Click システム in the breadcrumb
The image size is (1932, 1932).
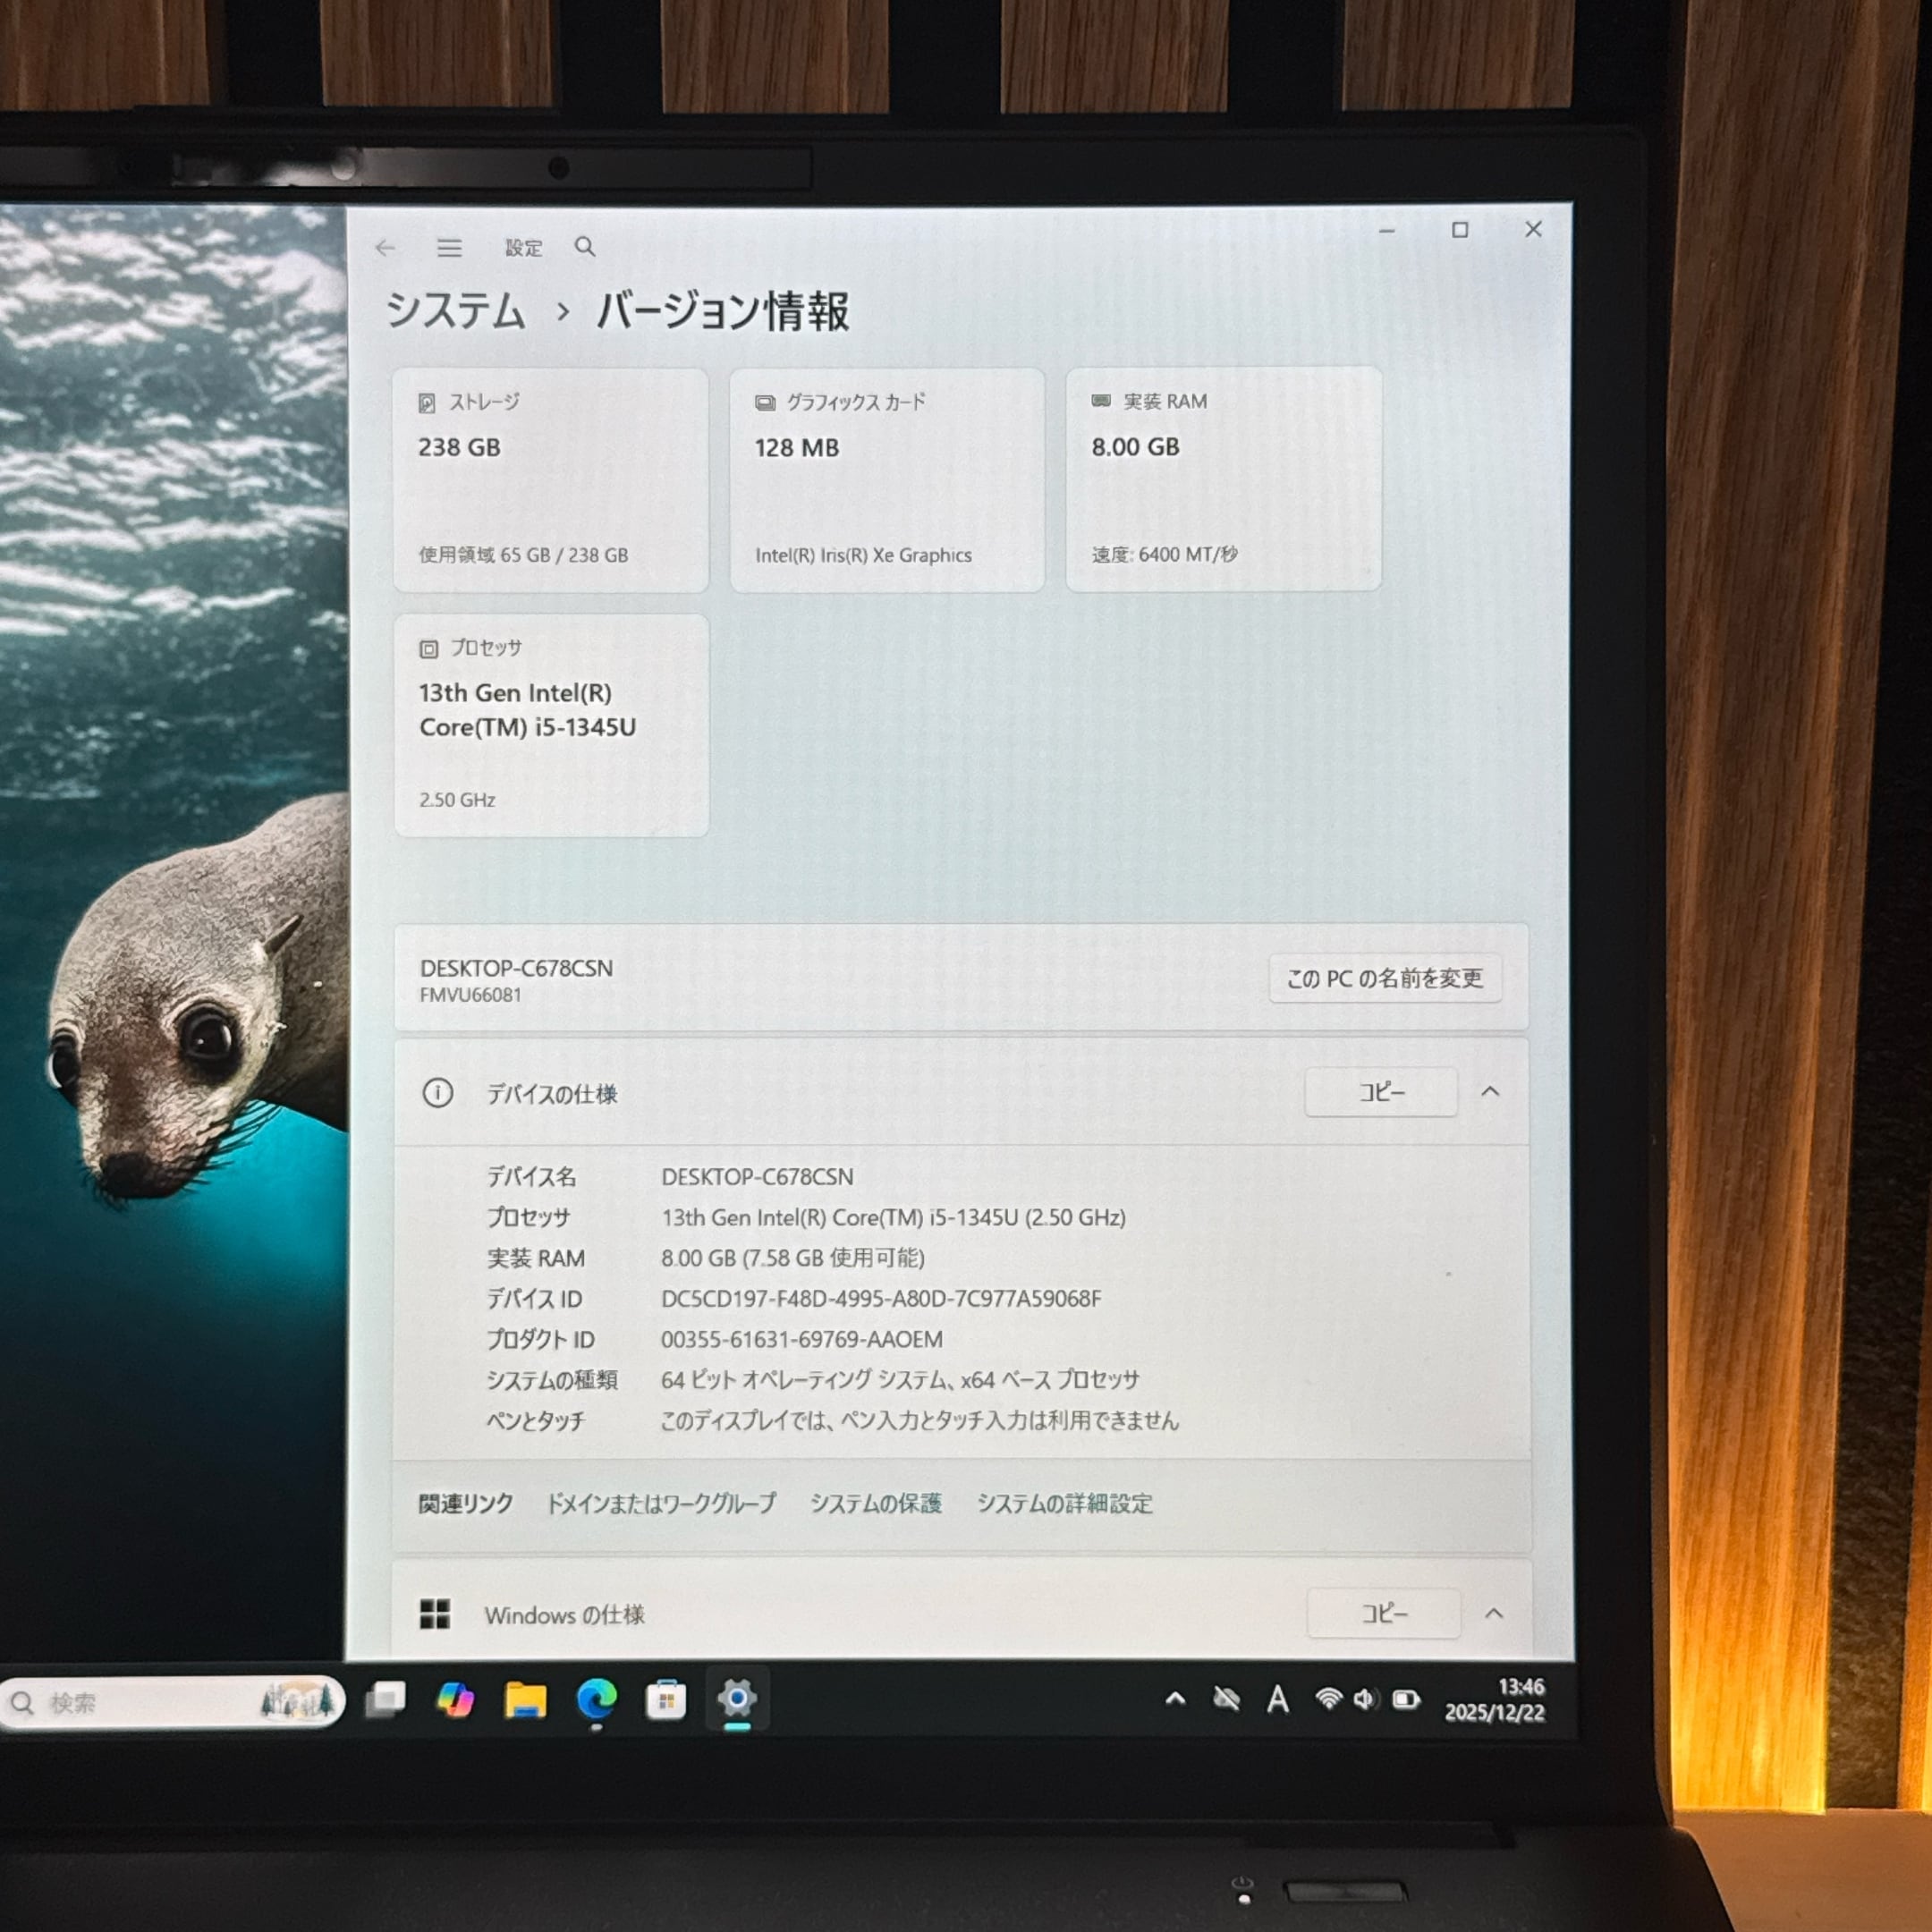[455, 311]
